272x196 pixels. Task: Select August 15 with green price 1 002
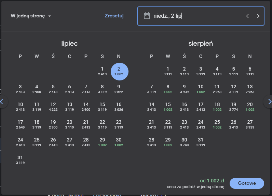[x=168, y=107]
